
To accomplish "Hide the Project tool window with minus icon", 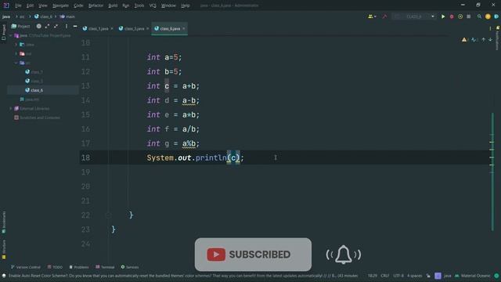I will [75, 26].
